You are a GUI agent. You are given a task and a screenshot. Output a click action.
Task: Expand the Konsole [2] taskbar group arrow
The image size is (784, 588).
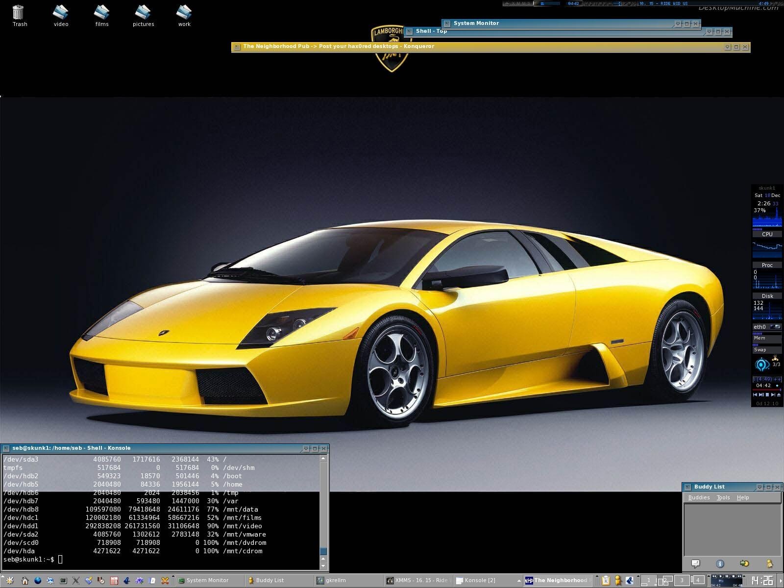tap(519, 581)
